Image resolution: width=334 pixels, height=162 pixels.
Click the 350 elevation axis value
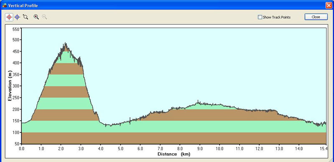16,75
